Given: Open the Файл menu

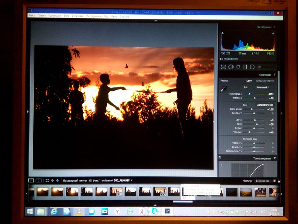Looking at the screenshot, I should [32, 16].
